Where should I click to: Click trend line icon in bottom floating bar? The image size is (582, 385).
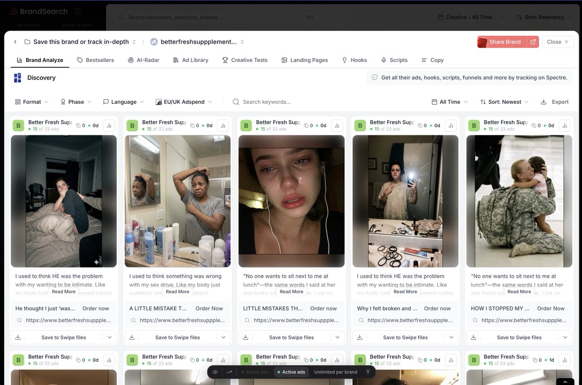229,372
